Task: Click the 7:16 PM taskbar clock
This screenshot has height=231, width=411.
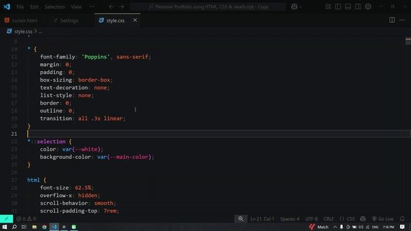Action: pyautogui.click(x=389, y=227)
